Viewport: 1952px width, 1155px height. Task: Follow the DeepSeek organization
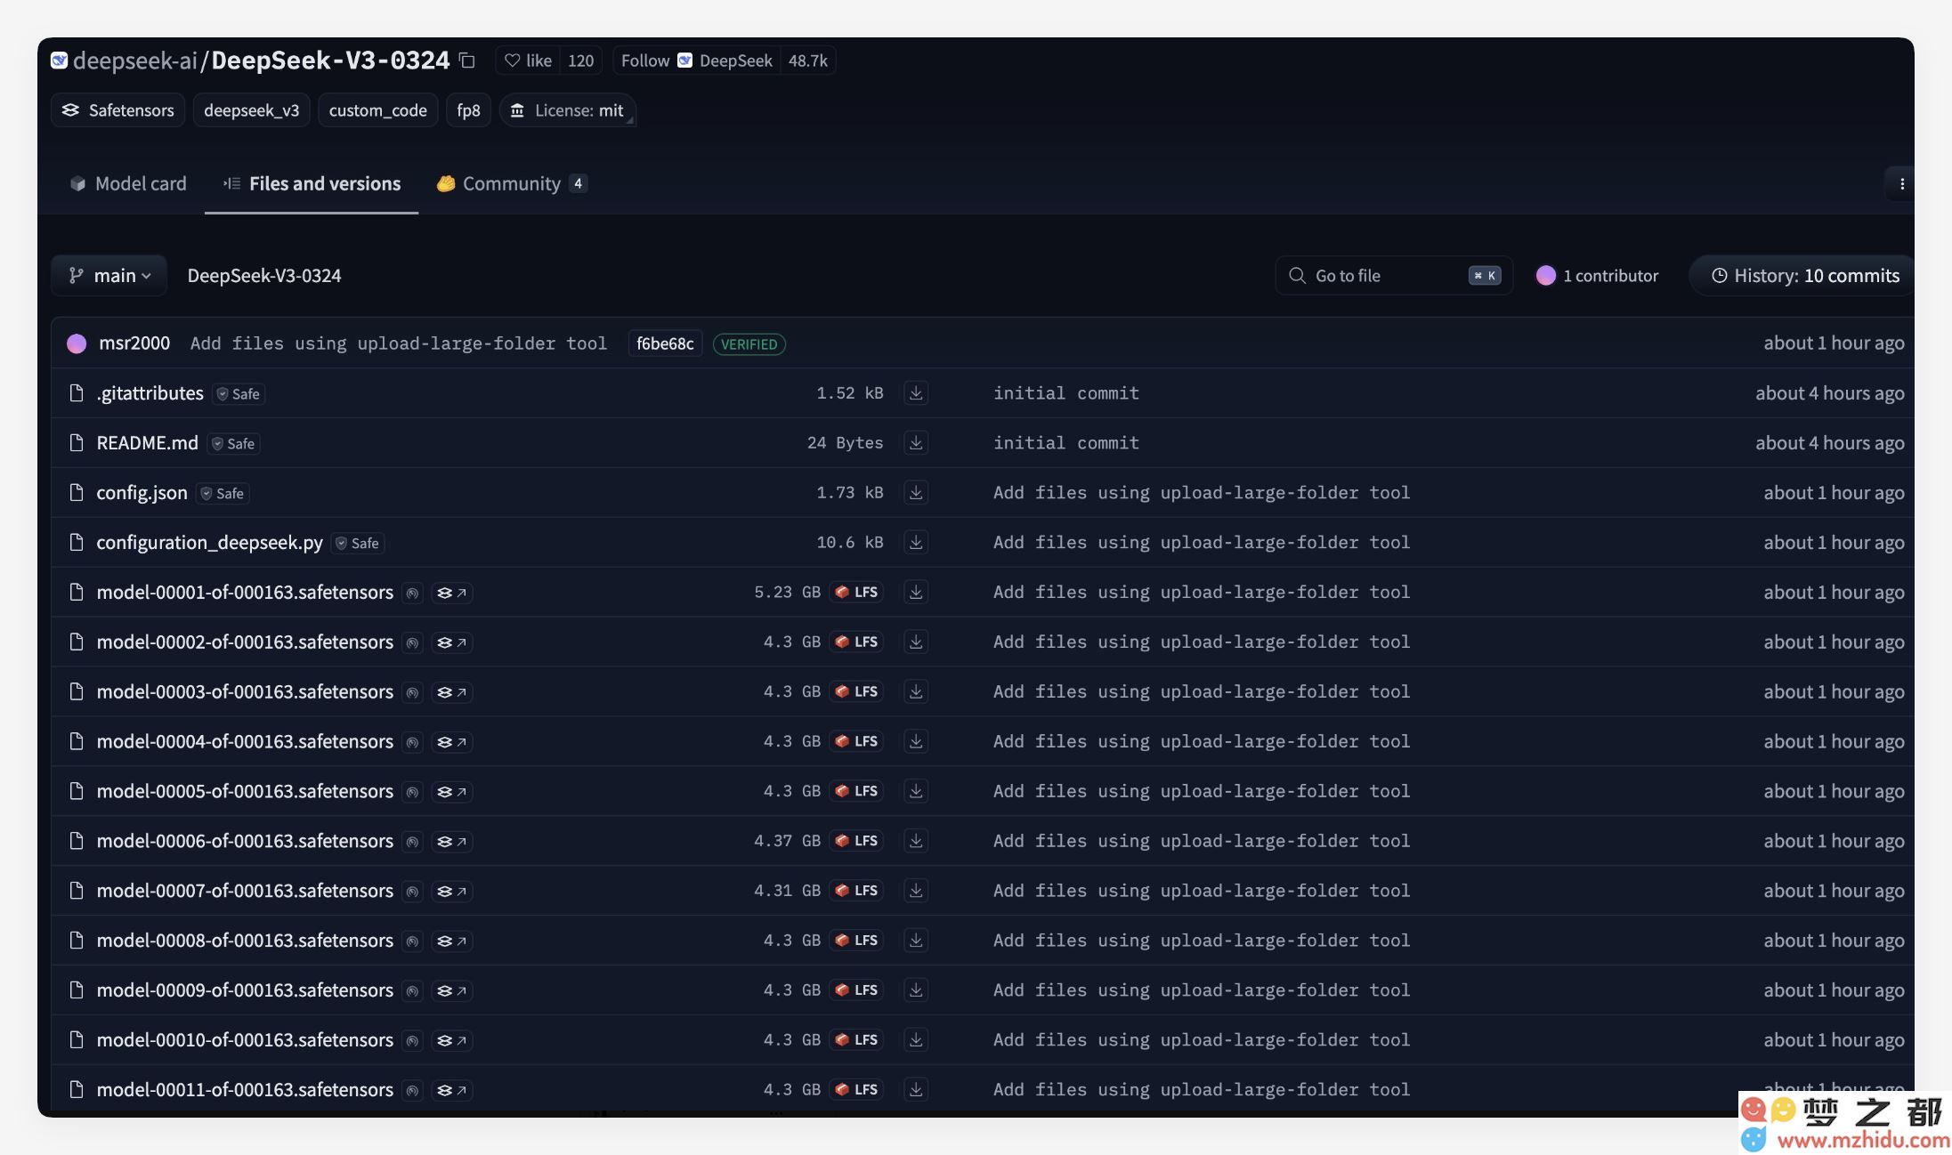pos(696,61)
